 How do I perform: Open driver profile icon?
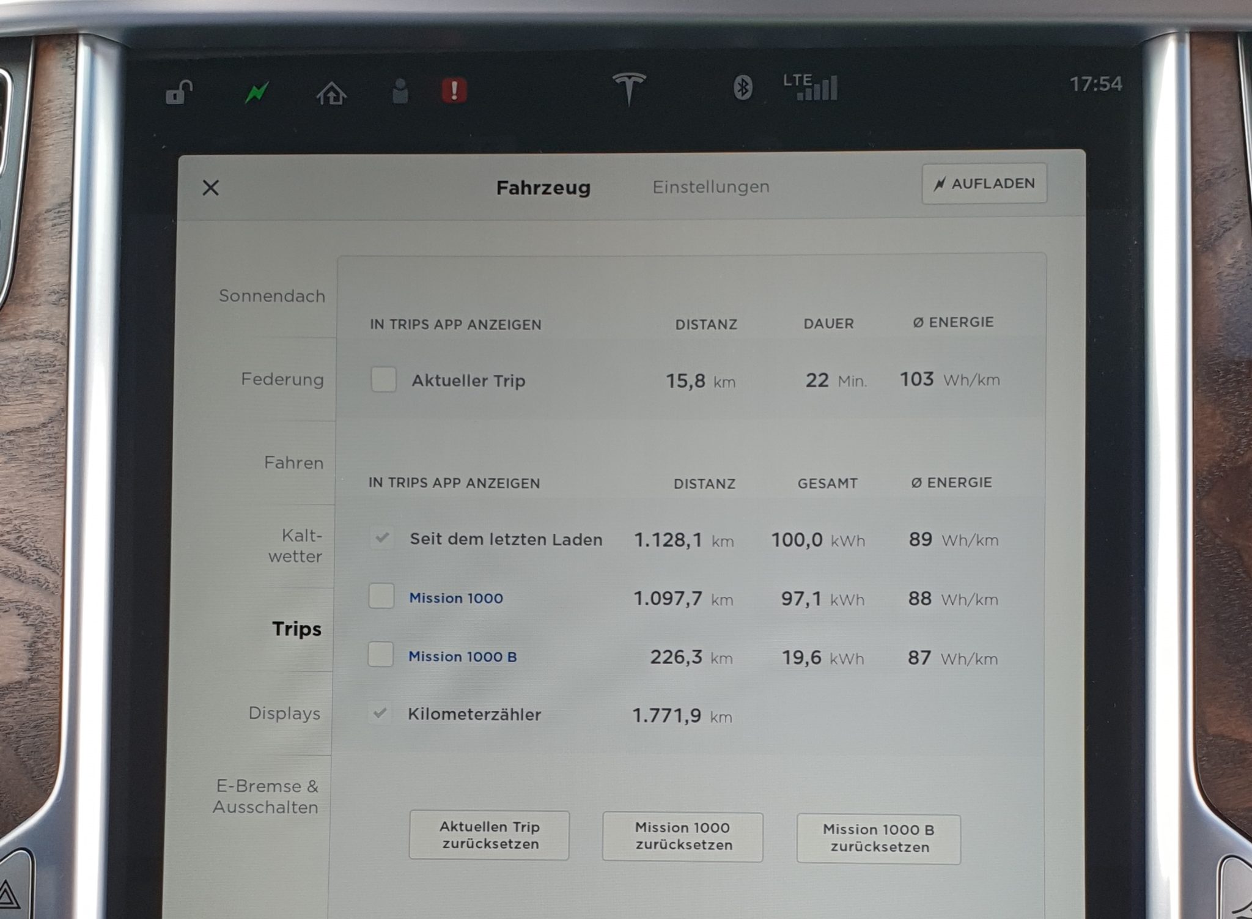pyautogui.click(x=402, y=89)
